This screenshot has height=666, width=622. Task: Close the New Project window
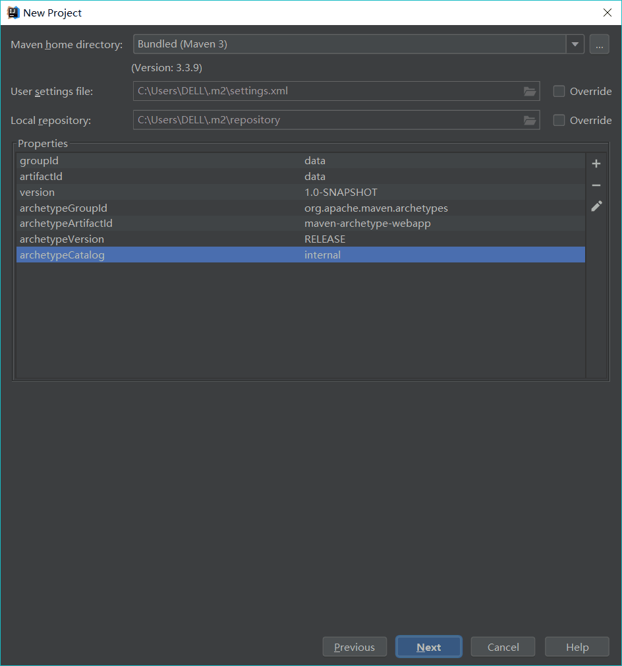tap(607, 13)
